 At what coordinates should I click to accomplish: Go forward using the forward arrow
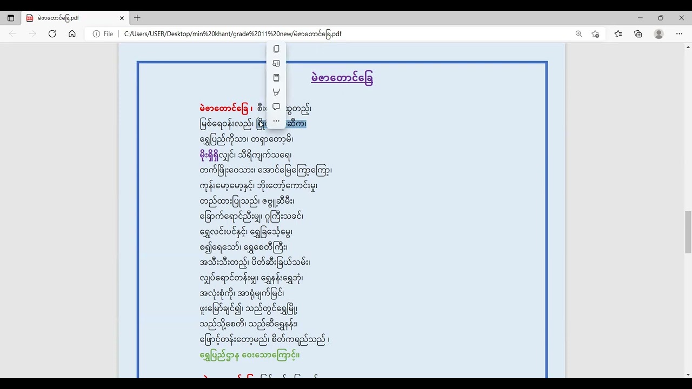[x=32, y=33]
